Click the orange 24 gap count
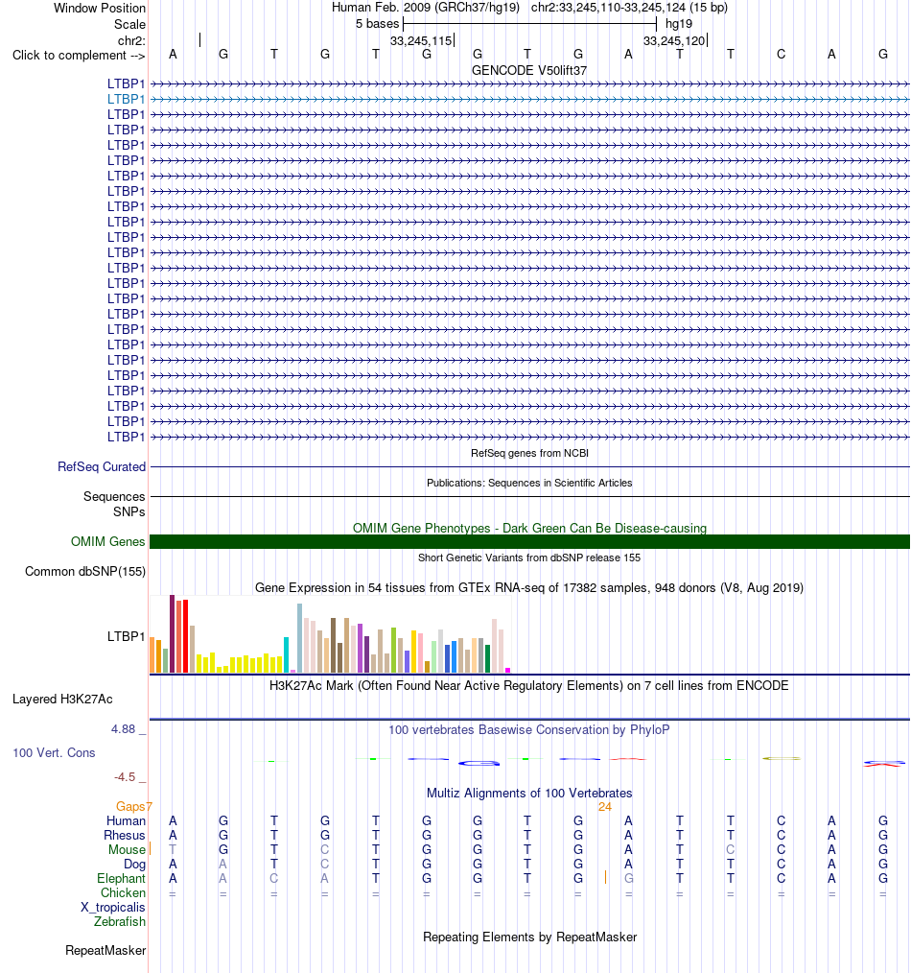Screen dimensions: 911x973 [x=605, y=807]
